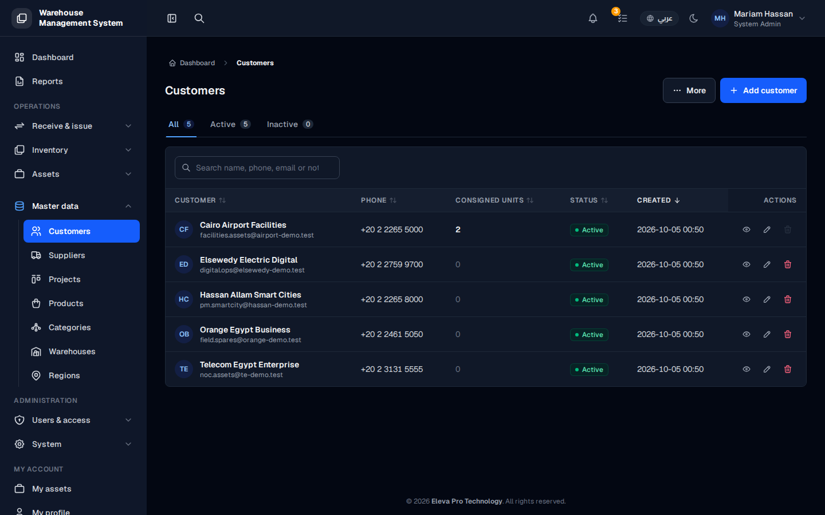Collapse the sidebar panel icon

[x=172, y=18]
